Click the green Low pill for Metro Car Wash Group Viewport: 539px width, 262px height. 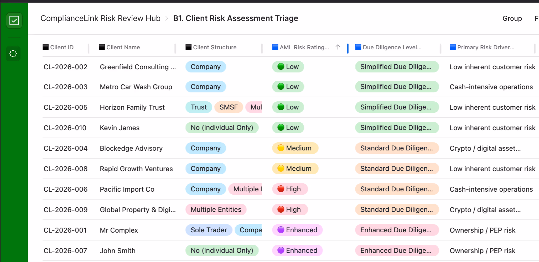288,87
